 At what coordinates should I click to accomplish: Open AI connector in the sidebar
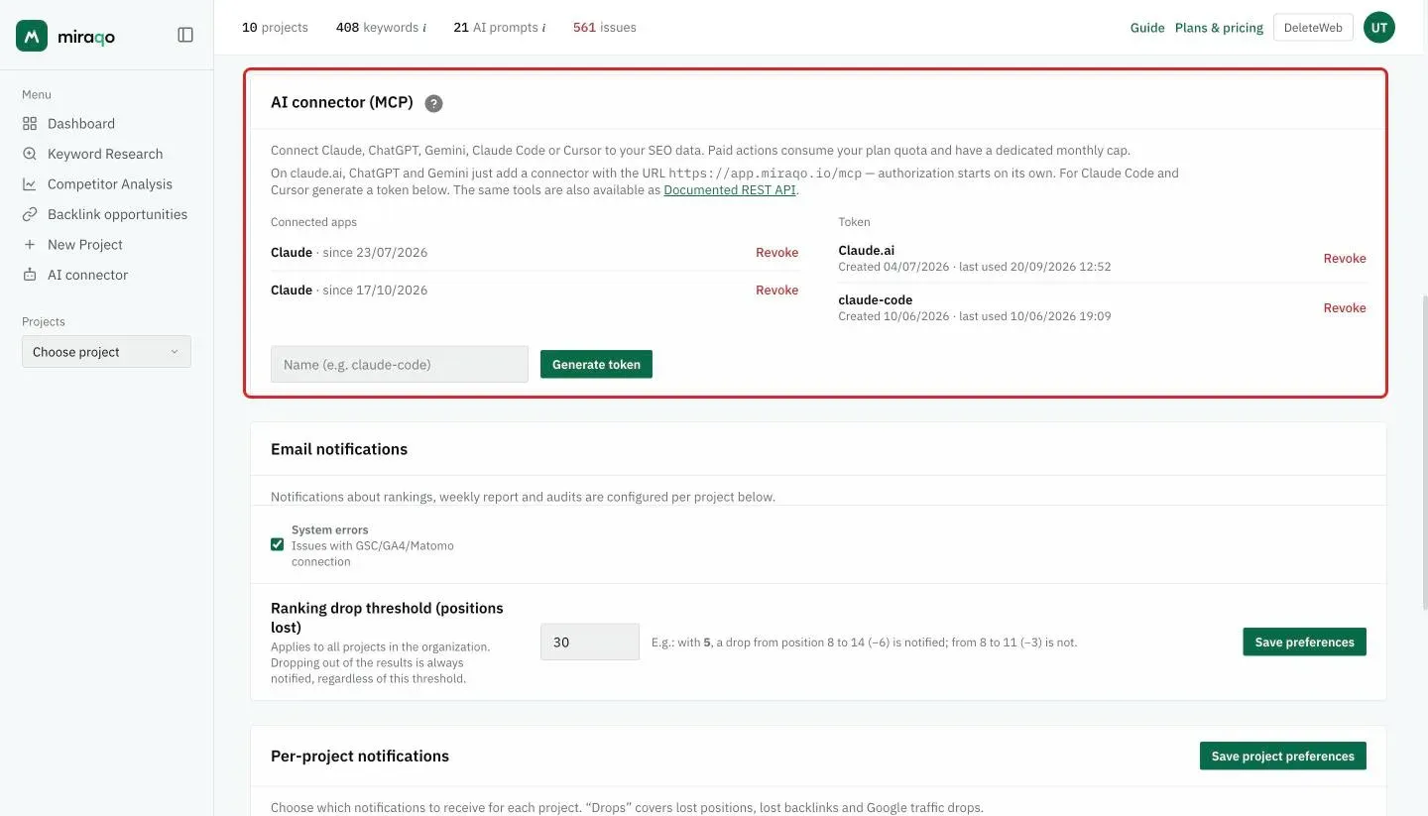87,275
